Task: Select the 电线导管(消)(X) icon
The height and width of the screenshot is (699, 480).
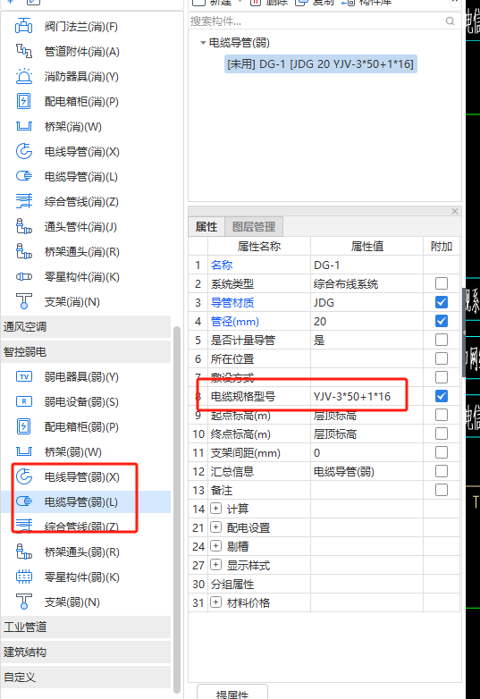Action: pyautogui.click(x=23, y=151)
